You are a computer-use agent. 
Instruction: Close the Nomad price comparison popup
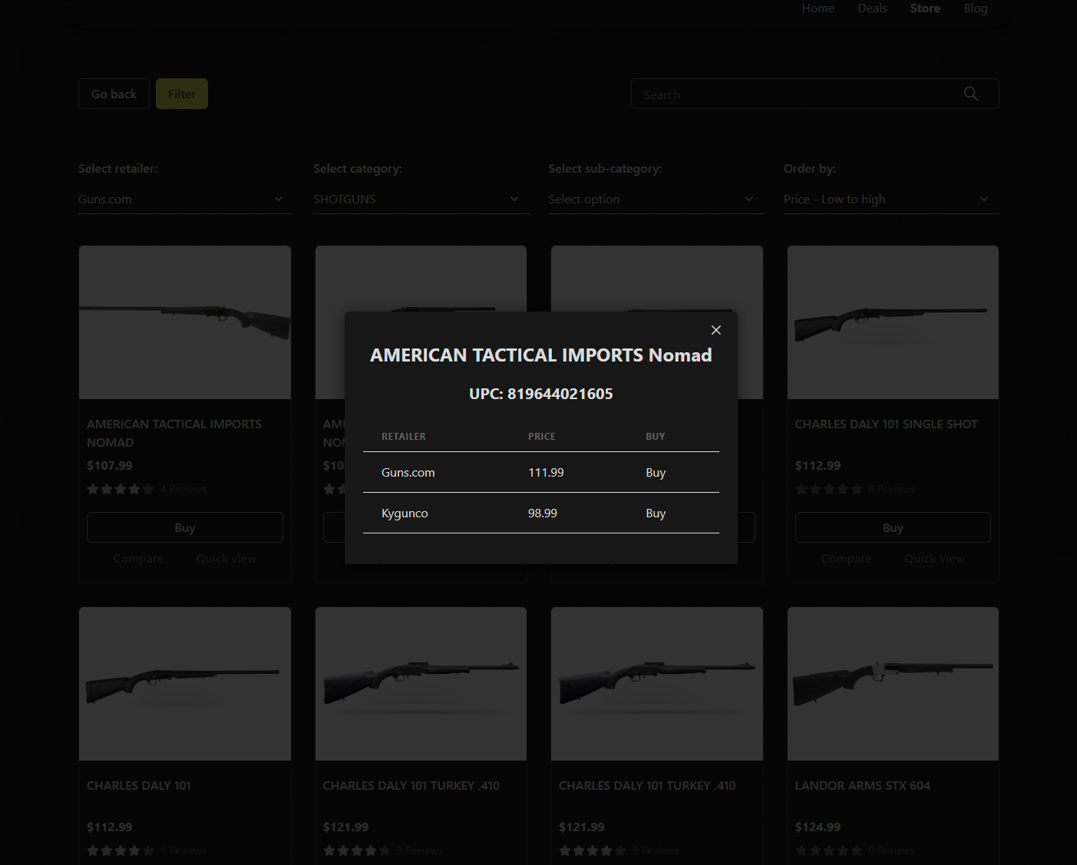(x=716, y=330)
